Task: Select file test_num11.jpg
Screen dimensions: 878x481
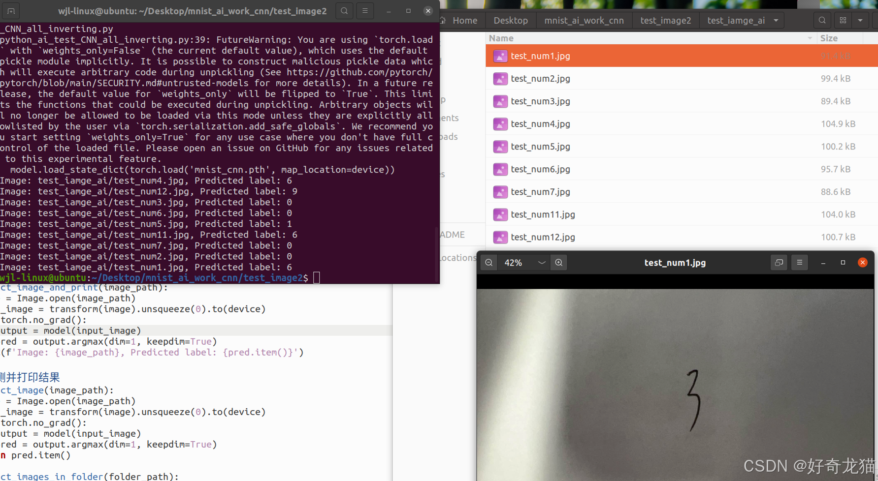Action: pyautogui.click(x=682, y=214)
